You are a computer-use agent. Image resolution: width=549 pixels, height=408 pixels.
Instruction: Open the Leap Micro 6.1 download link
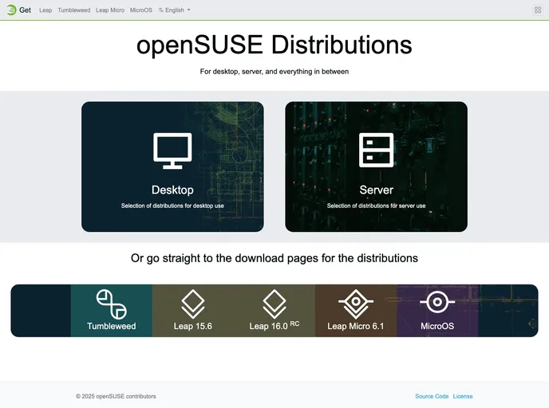(356, 311)
